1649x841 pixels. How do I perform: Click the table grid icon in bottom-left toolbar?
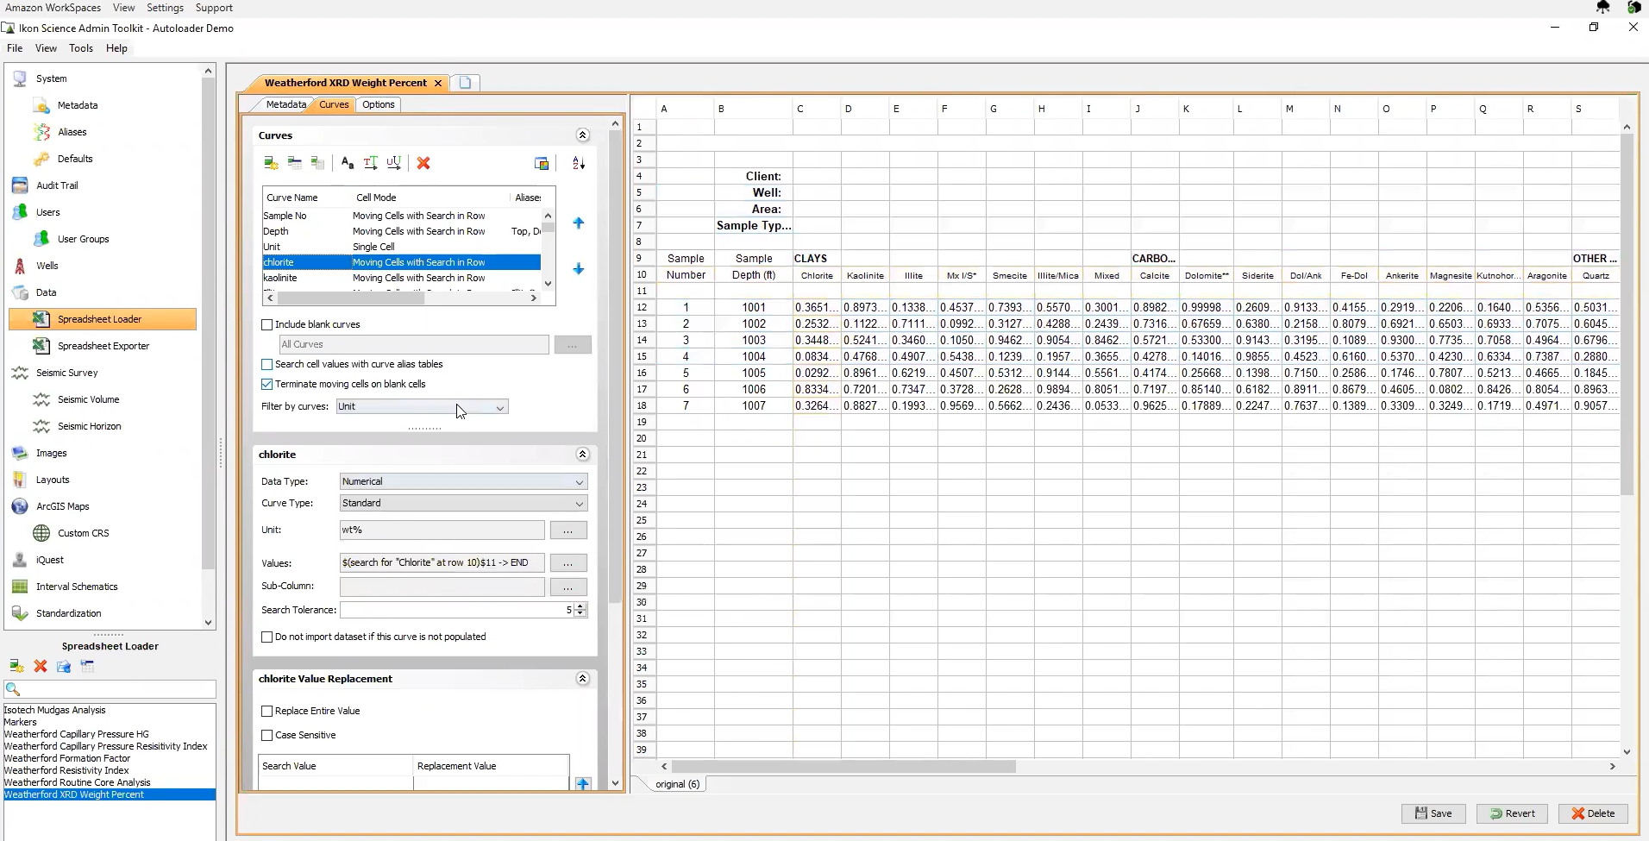87,666
